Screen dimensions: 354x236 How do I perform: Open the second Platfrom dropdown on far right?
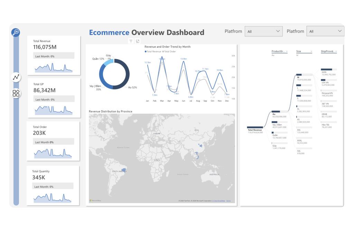(325, 31)
